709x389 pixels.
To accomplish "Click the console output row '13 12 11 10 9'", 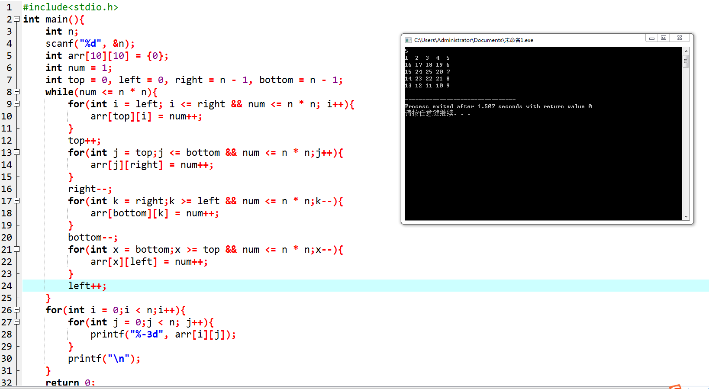I will [427, 85].
